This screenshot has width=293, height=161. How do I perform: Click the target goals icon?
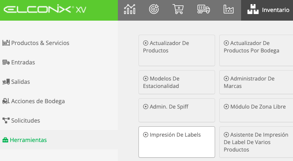pos(154,9)
